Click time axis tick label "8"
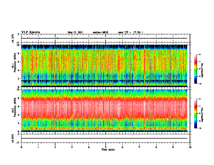This screenshot has width=214, height=165. point(156,147)
